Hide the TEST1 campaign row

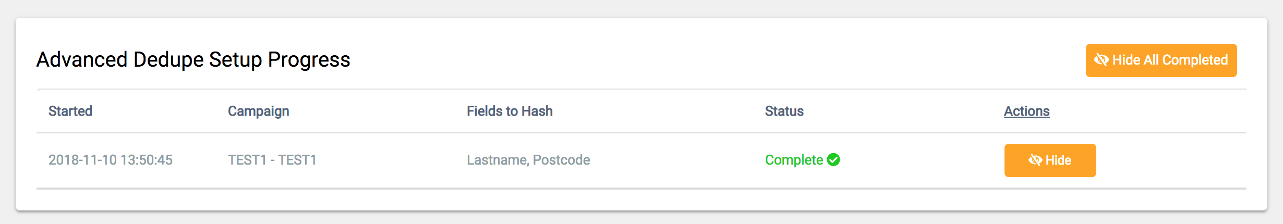[1050, 160]
